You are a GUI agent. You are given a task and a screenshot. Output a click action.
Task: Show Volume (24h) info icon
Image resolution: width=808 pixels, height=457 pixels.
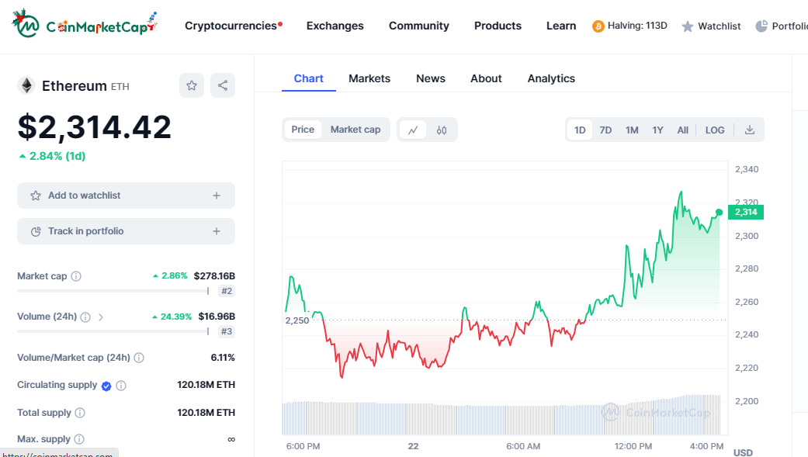(85, 317)
